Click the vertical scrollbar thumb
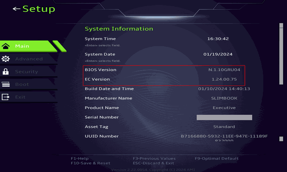This screenshot has height=172, width=287. 281,53
